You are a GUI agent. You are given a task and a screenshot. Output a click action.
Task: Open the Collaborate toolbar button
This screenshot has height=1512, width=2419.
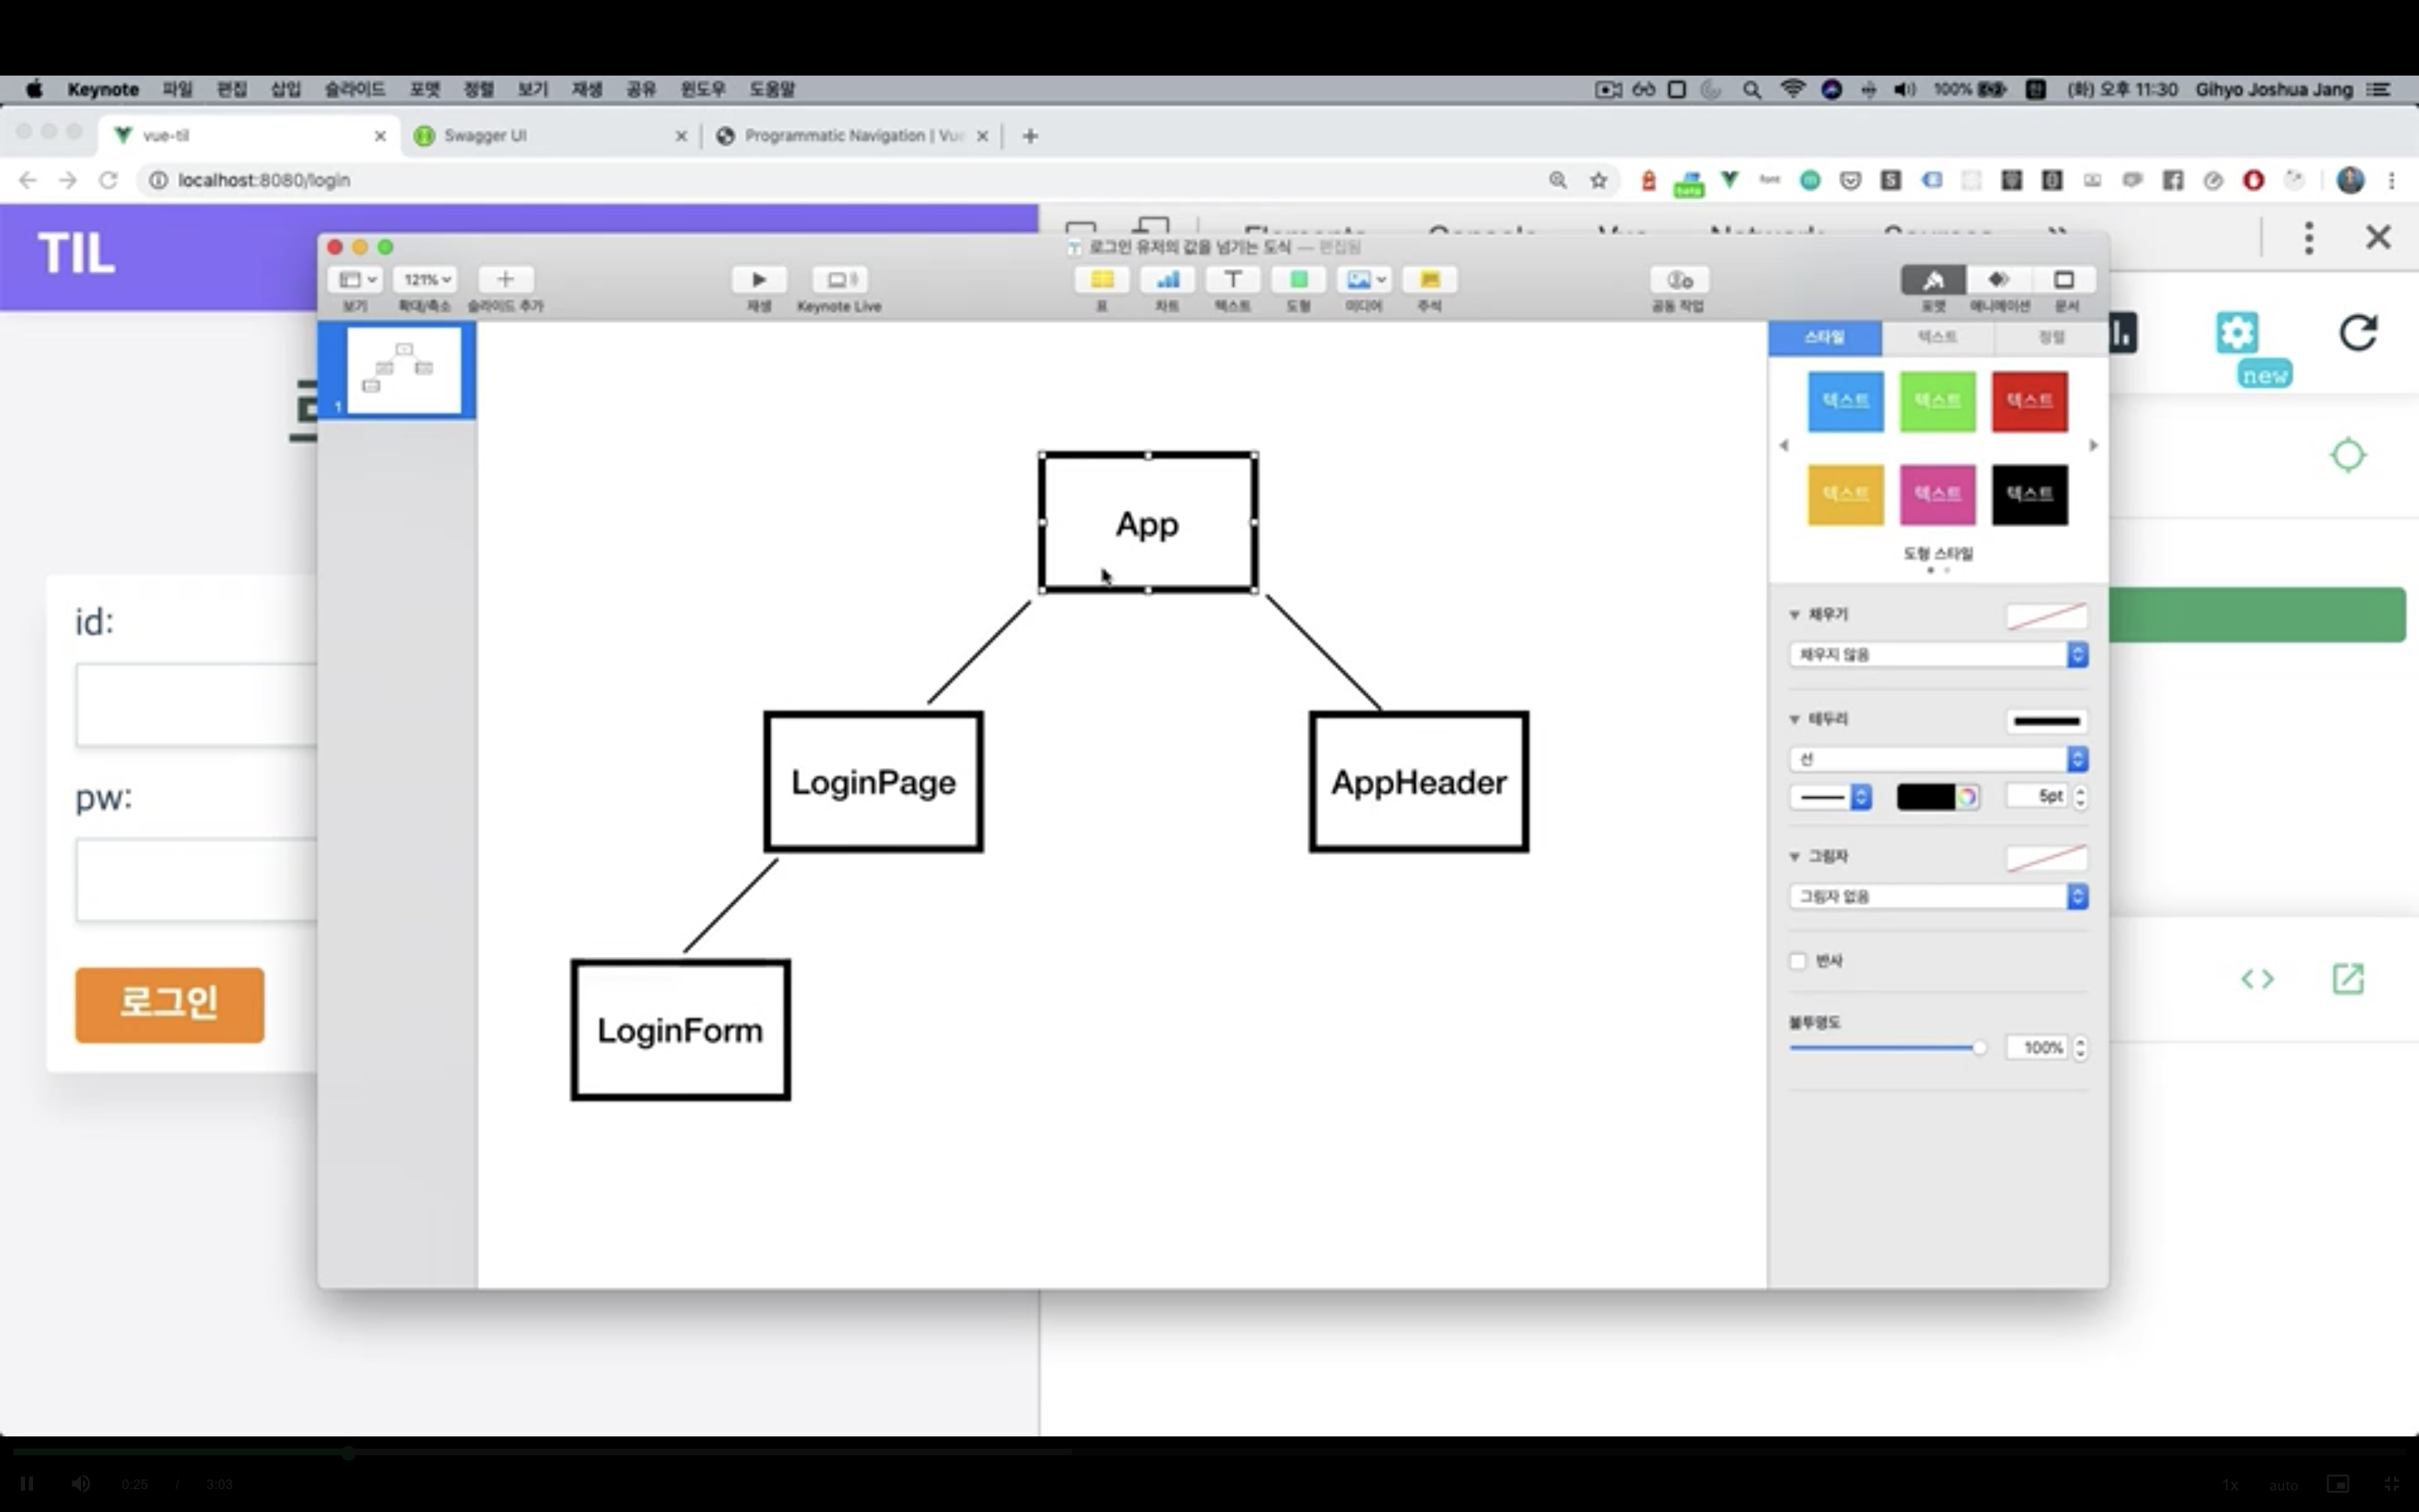pos(1679,280)
